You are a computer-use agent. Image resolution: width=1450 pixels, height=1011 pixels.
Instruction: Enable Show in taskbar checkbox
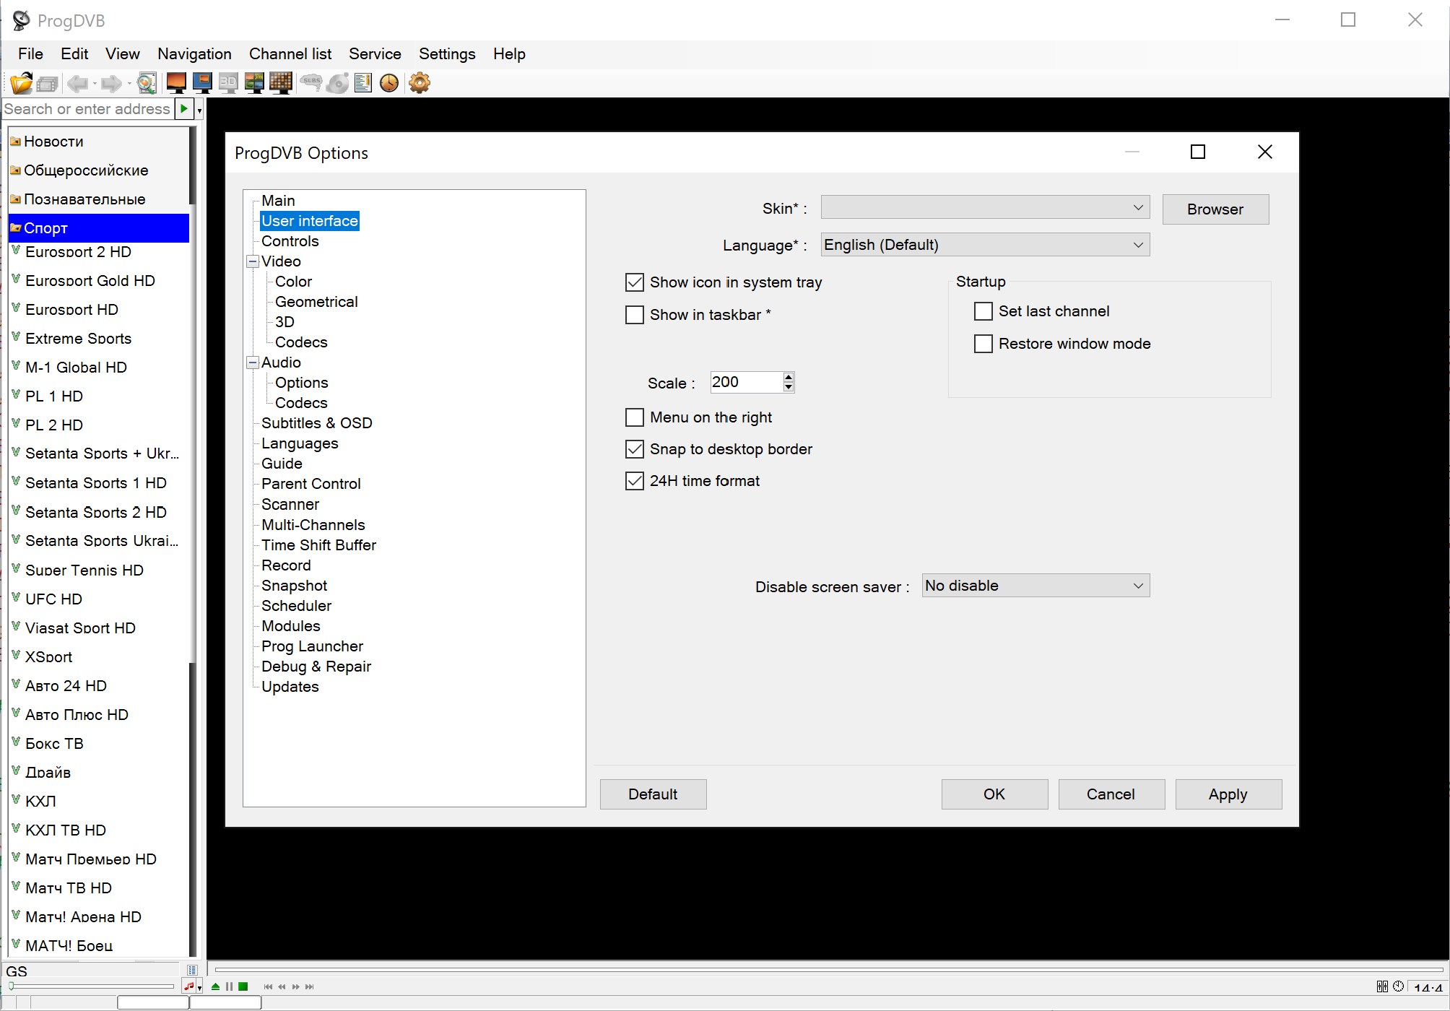(x=635, y=315)
